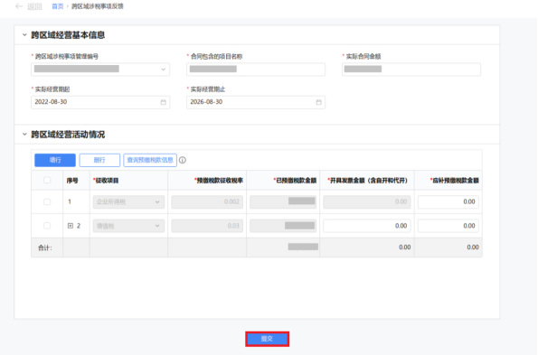
Task: Click the 返回 text at top
Action: (x=34, y=6)
